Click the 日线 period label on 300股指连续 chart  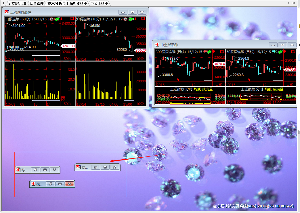(219, 84)
